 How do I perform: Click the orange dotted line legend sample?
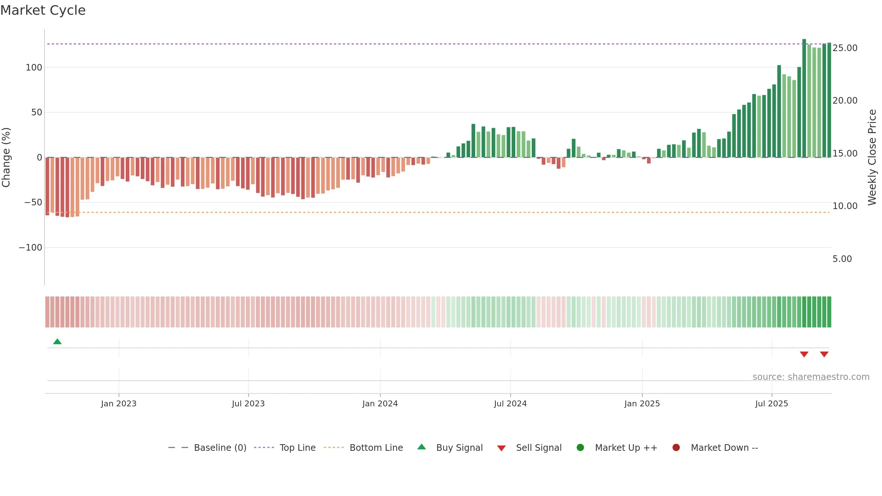[334, 448]
